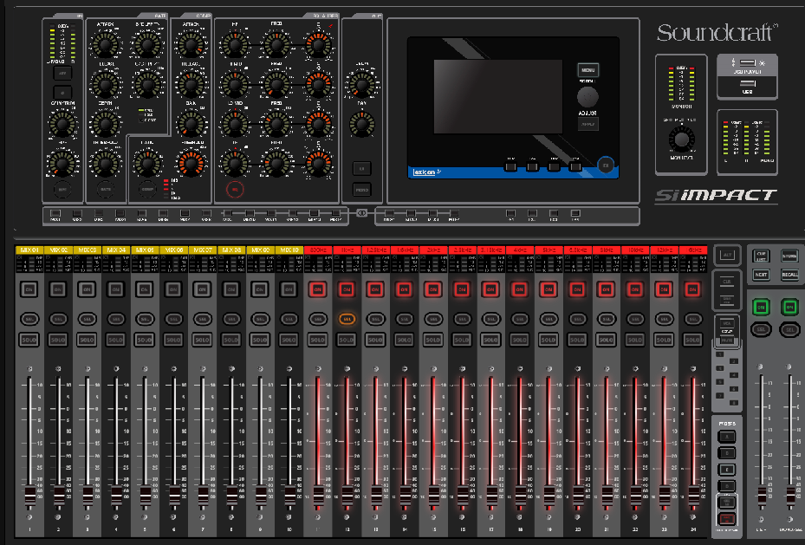The image size is (805, 545).
Task: Click the MONO routing button under PAN
Action: click(362, 190)
